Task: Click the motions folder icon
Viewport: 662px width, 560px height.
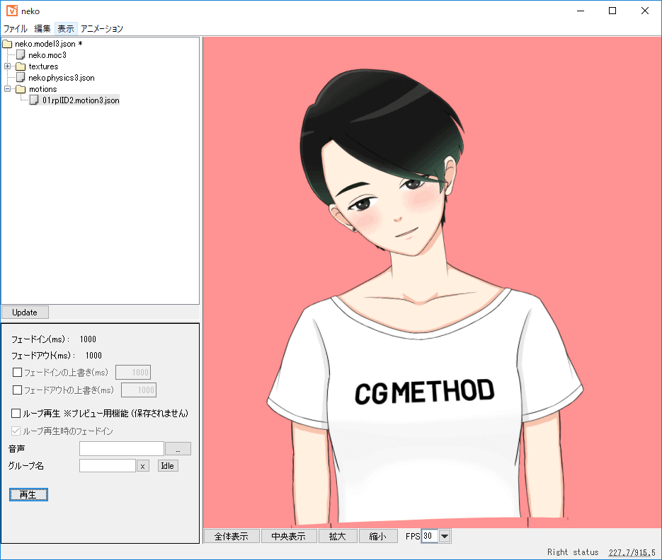Action: (21, 89)
